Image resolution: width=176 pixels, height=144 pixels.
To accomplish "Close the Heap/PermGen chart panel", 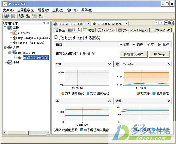I will (169, 64).
